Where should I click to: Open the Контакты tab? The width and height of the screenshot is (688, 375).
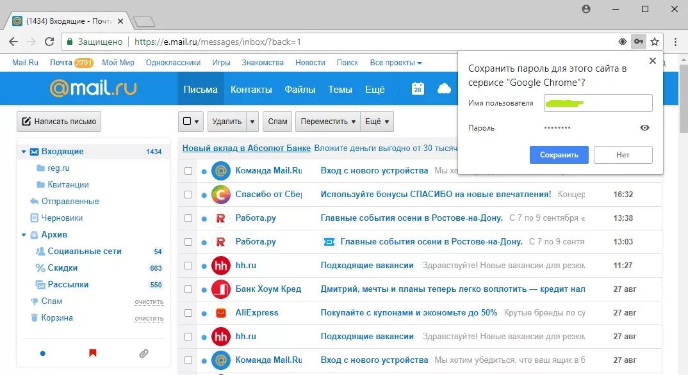pyautogui.click(x=251, y=89)
